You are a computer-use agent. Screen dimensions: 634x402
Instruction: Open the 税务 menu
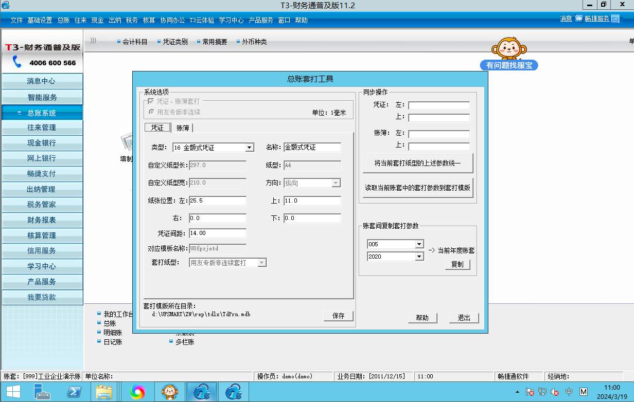point(132,20)
